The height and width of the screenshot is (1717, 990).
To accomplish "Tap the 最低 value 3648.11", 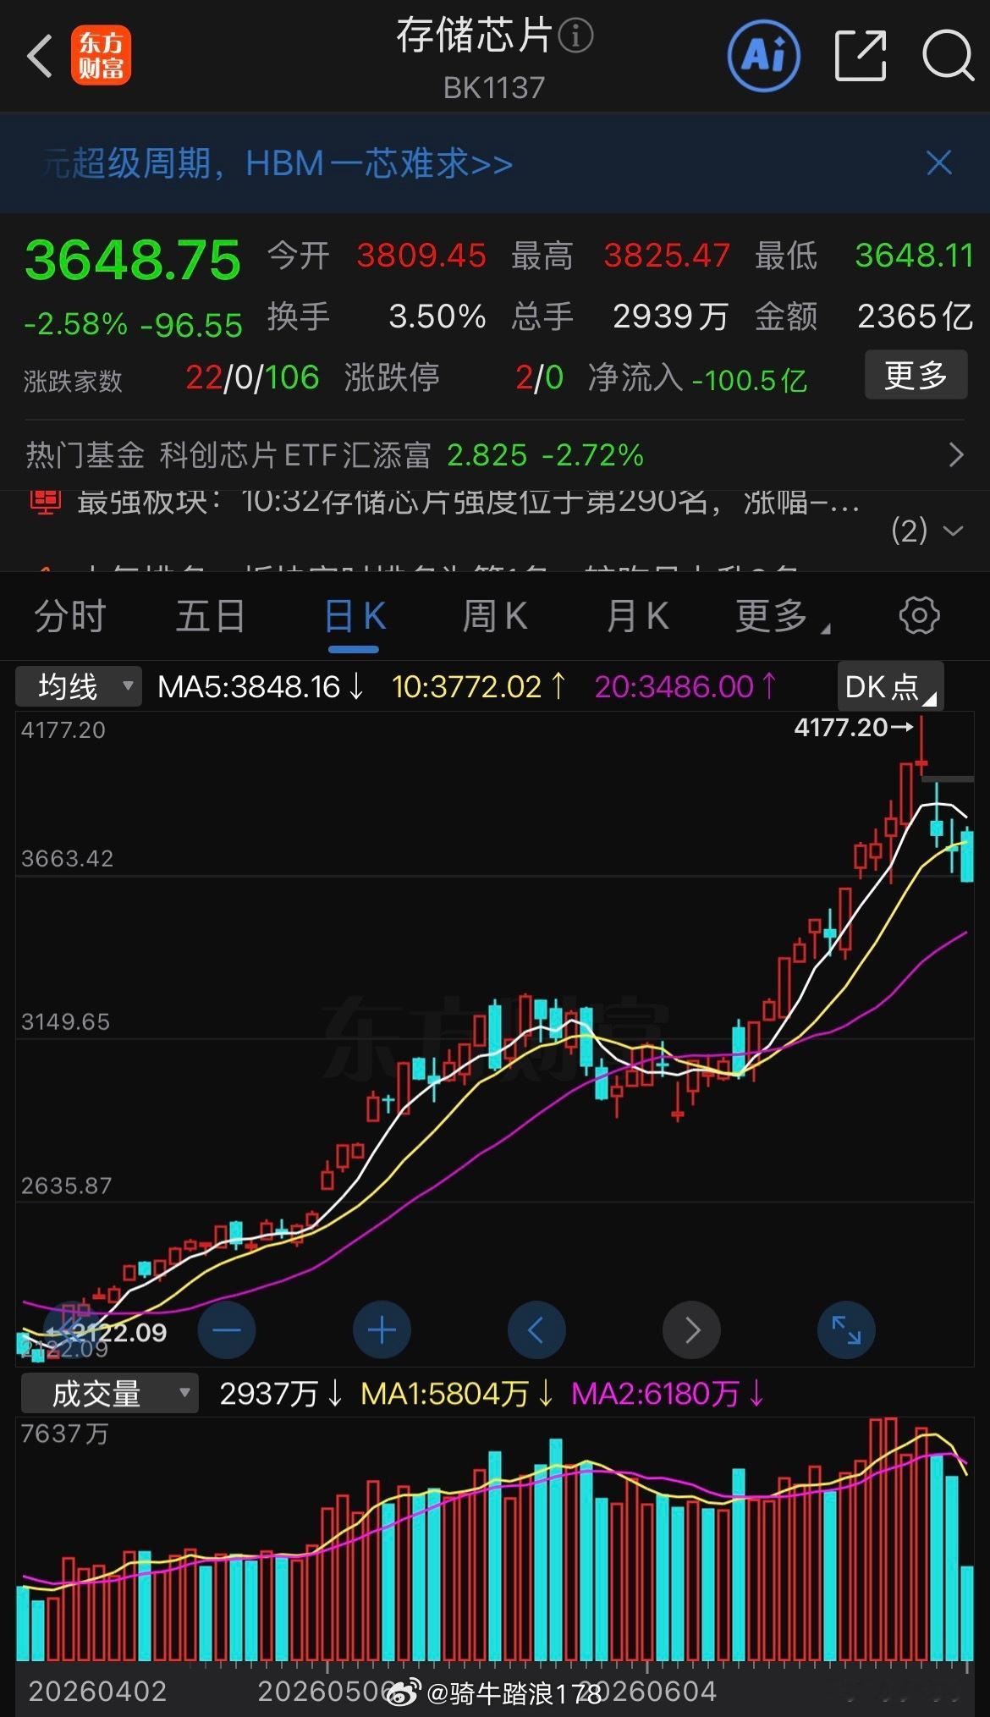I will pos(915,256).
